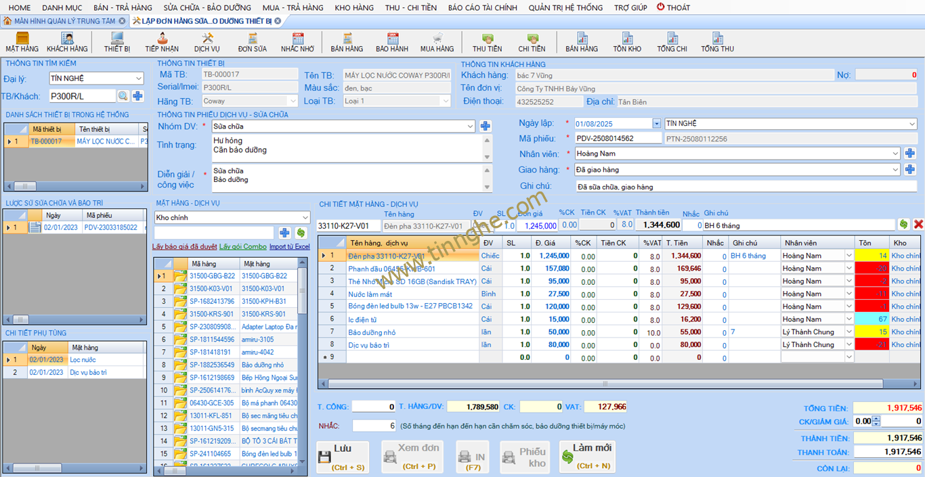The width and height of the screenshot is (925, 477).
Task: Open the TIẾP NHẬN toolbar icon
Action: click(162, 42)
